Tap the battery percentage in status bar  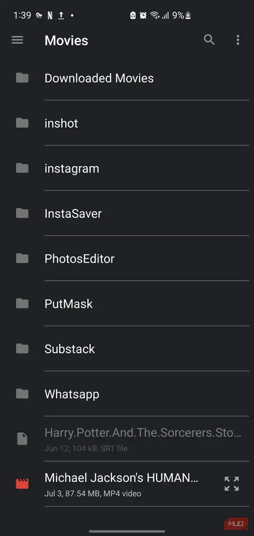point(178,15)
